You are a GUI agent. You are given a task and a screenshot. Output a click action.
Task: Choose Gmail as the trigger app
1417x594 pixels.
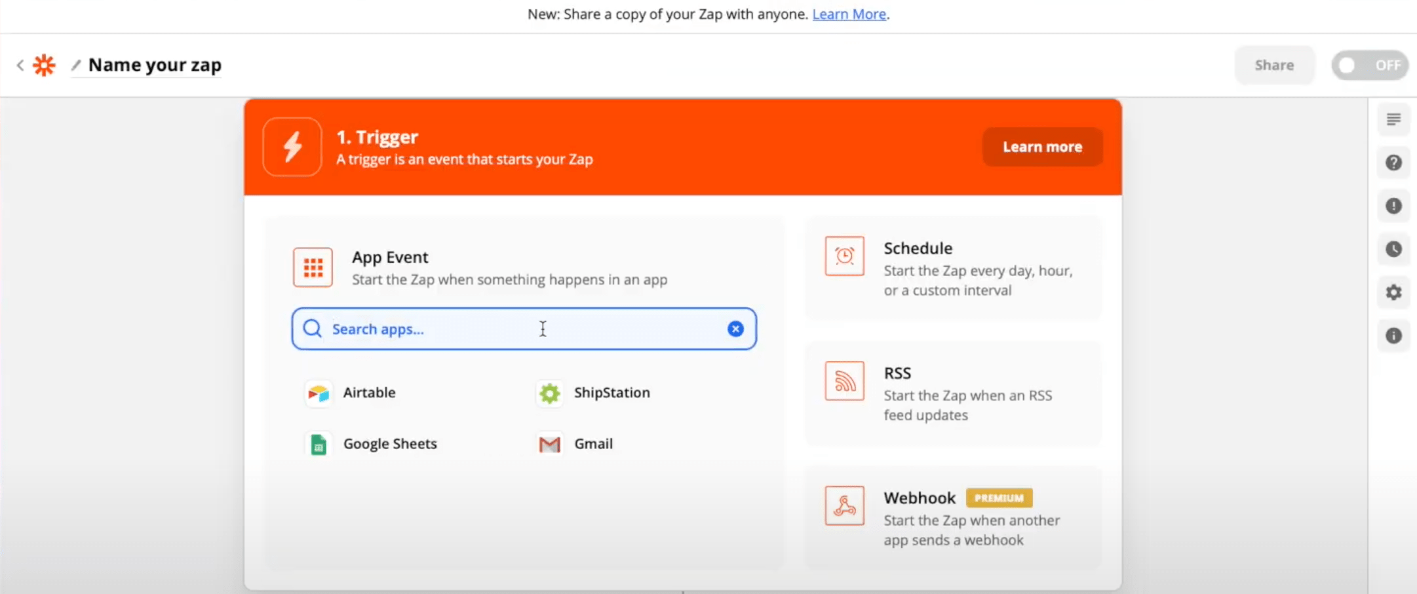[592, 443]
